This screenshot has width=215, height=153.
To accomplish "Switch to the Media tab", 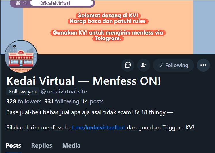I will point(71,146).
